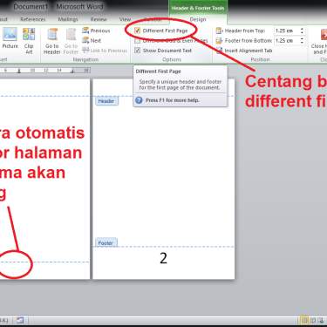This screenshot has width=327, height=327.
Task: Open the View ribbon tab
Action: point(125,19)
